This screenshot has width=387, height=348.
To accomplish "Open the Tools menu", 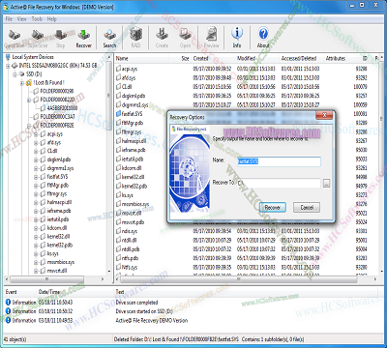I will 37,19.
